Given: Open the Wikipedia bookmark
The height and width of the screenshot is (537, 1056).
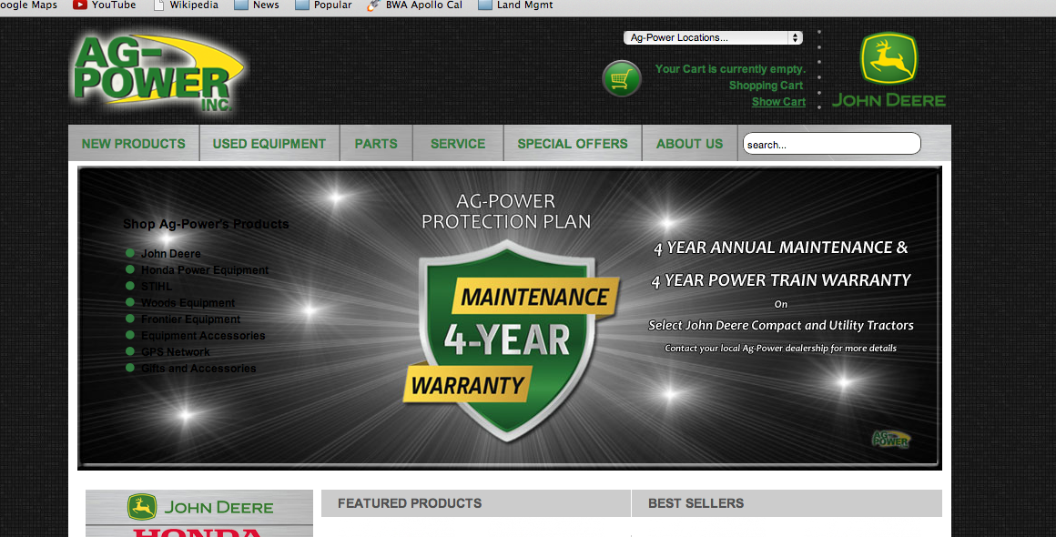Looking at the screenshot, I should click(x=186, y=5).
